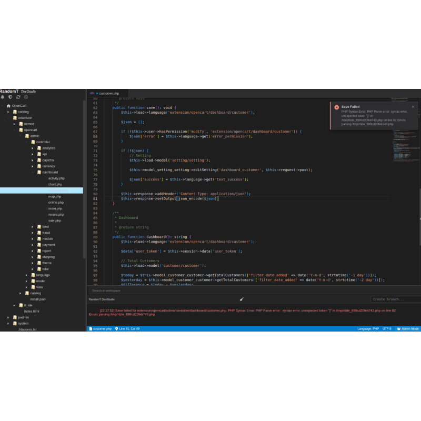This screenshot has height=421, width=421.
Task: Dismiss the Save Failed notification
Action: click(x=413, y=107)
